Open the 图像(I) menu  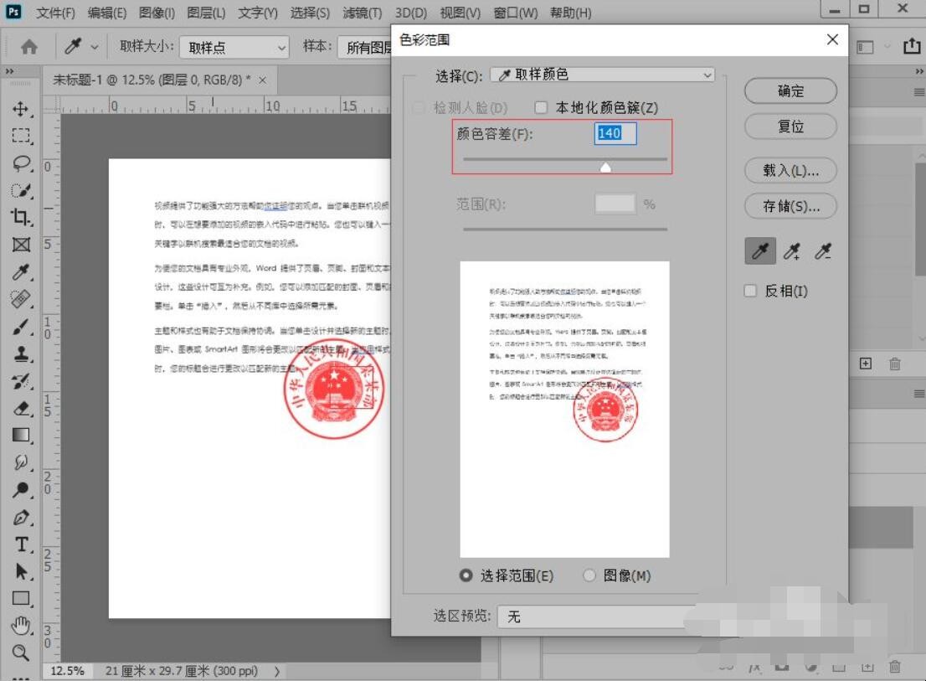pyautogui.click(x=157, y=13)
